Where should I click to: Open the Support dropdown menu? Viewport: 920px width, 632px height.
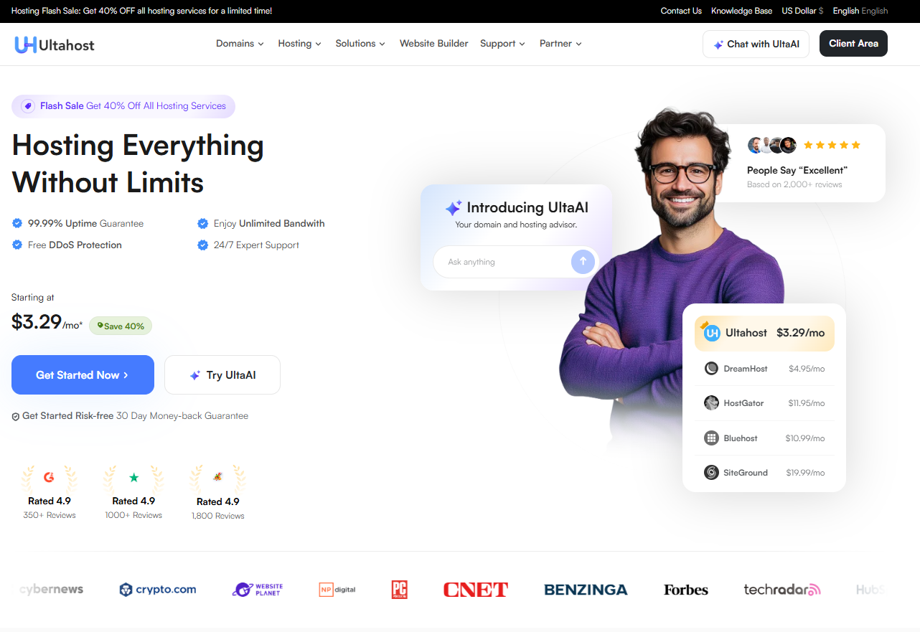502,44
